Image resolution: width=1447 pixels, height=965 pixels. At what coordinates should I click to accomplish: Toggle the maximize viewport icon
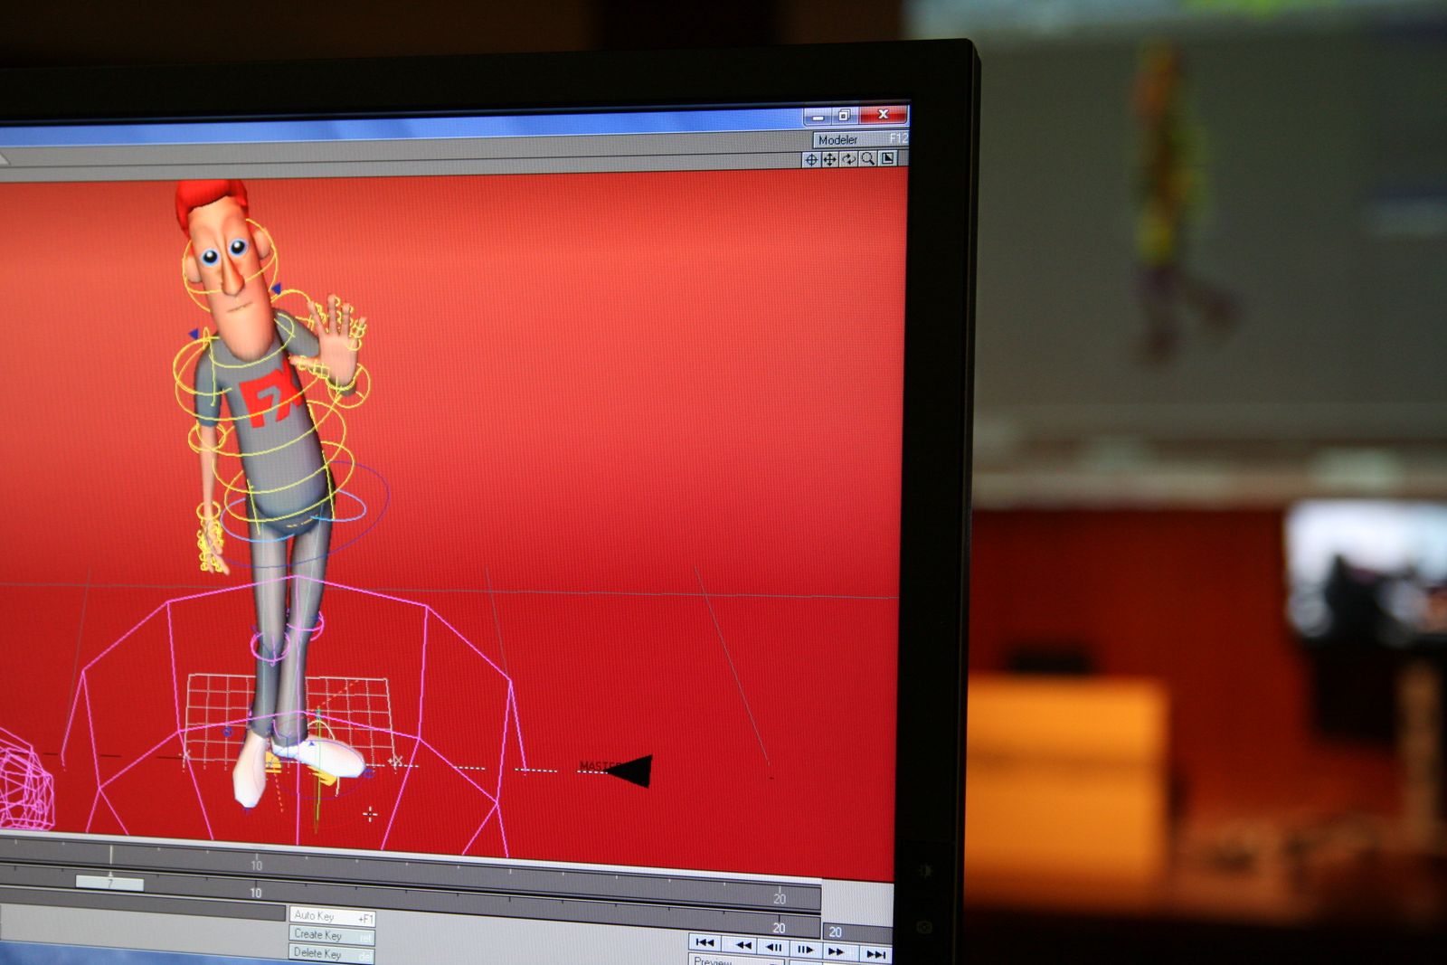888,158
